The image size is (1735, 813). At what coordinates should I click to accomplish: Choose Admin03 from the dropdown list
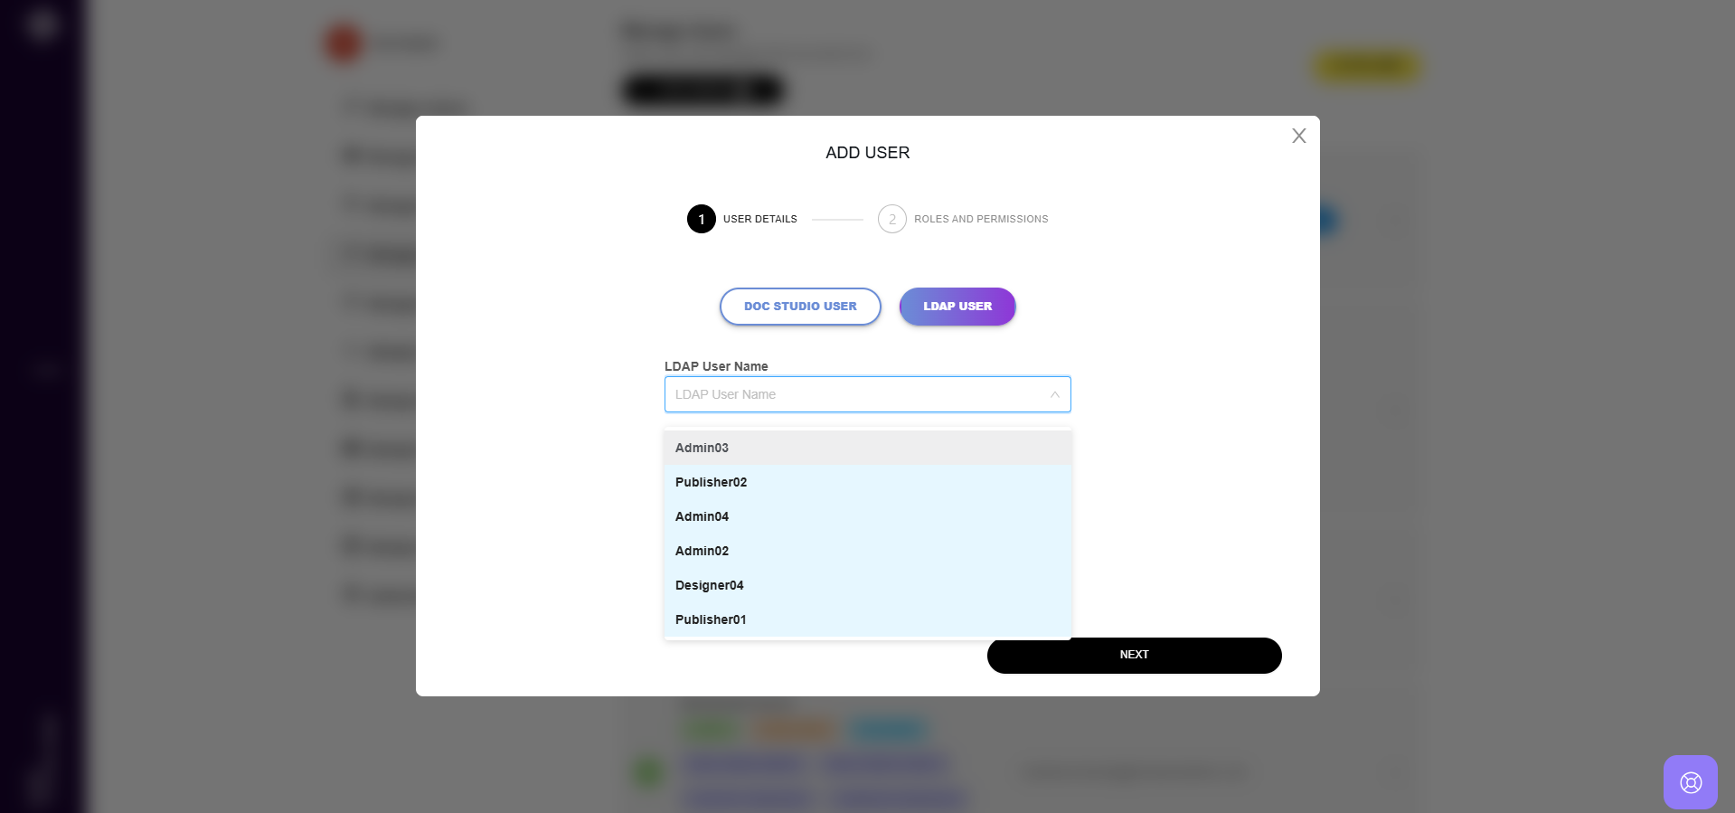tap(702, 448)
